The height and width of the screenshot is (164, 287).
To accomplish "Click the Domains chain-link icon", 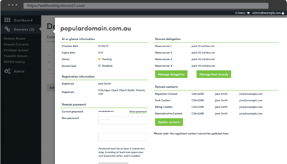I will [7, 29].
